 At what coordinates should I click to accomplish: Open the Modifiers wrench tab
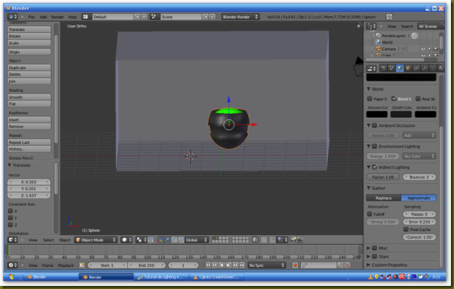click(x=424, y=68)
